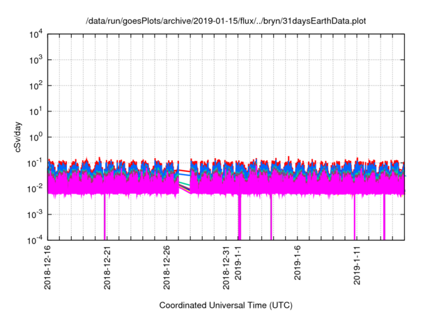Image resolution: width=446 pixels, height=312 pixels.
Task: Click the y-axis tick label, 10 to the minus 2
Action: 35,189
